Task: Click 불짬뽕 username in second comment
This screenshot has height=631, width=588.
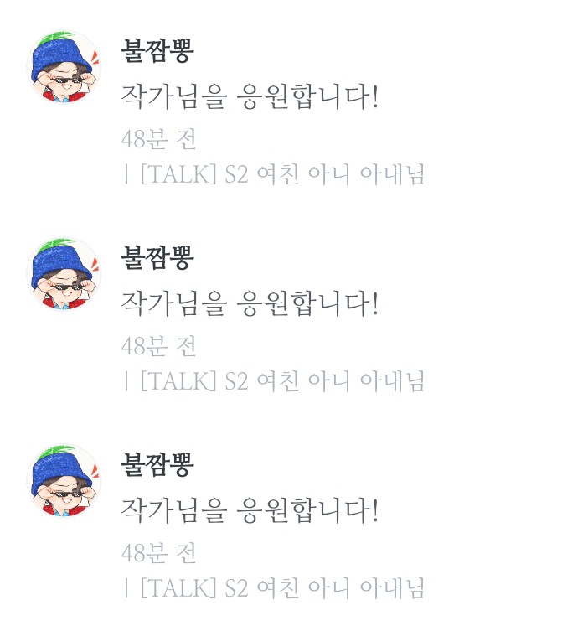Action: [x=157, y=258]
